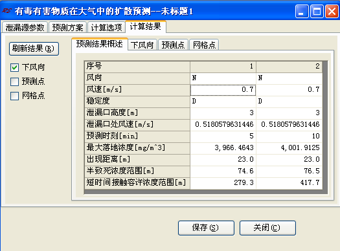This screenshot has width=340, height=251.
Task: Select the 风速 cell 0.7 in column 2
Action: (x=289, y=90)
